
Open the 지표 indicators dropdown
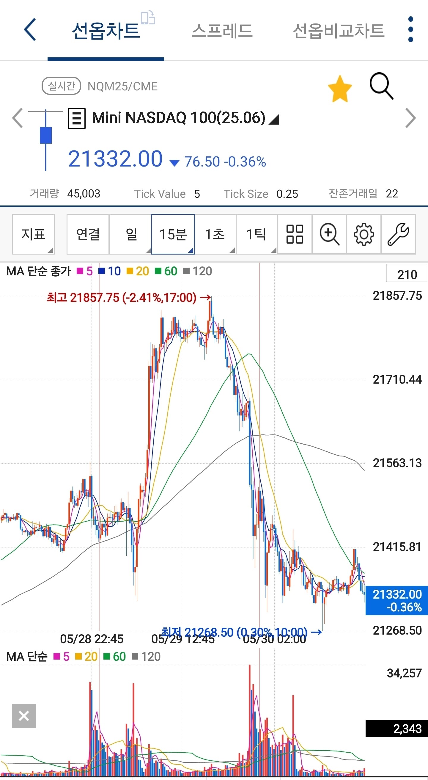point(33,234)
